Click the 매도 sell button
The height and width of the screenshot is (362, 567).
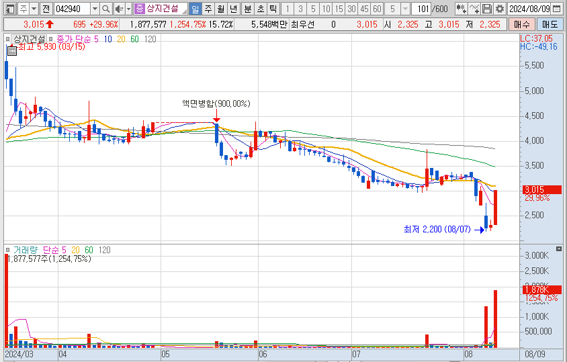pos(550,25)
